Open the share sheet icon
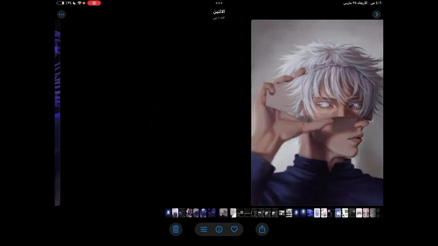Screen dimensions: 438x246 [x=262, y=229]
